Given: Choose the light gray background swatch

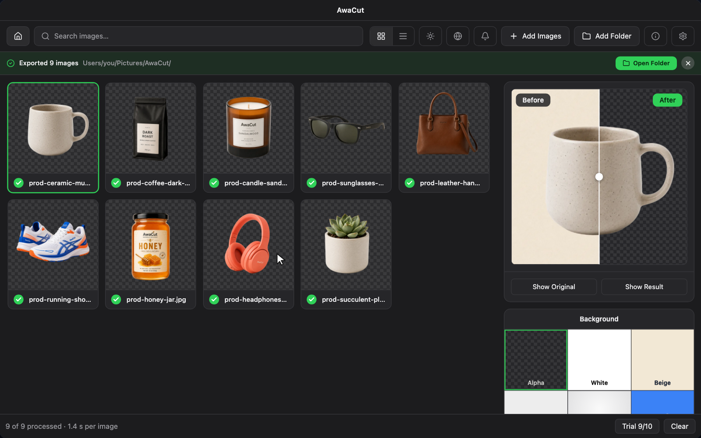Looking at the screenshot, I should [x=536, y=402].
